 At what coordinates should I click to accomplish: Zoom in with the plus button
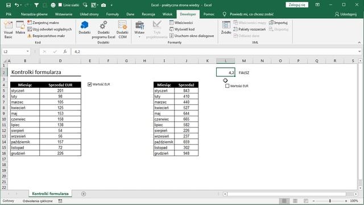346,201
